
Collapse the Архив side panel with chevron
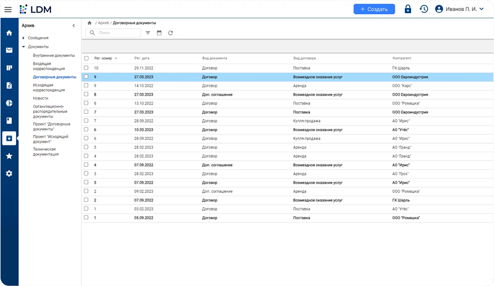pyautogui.click(x=74, y=25)
